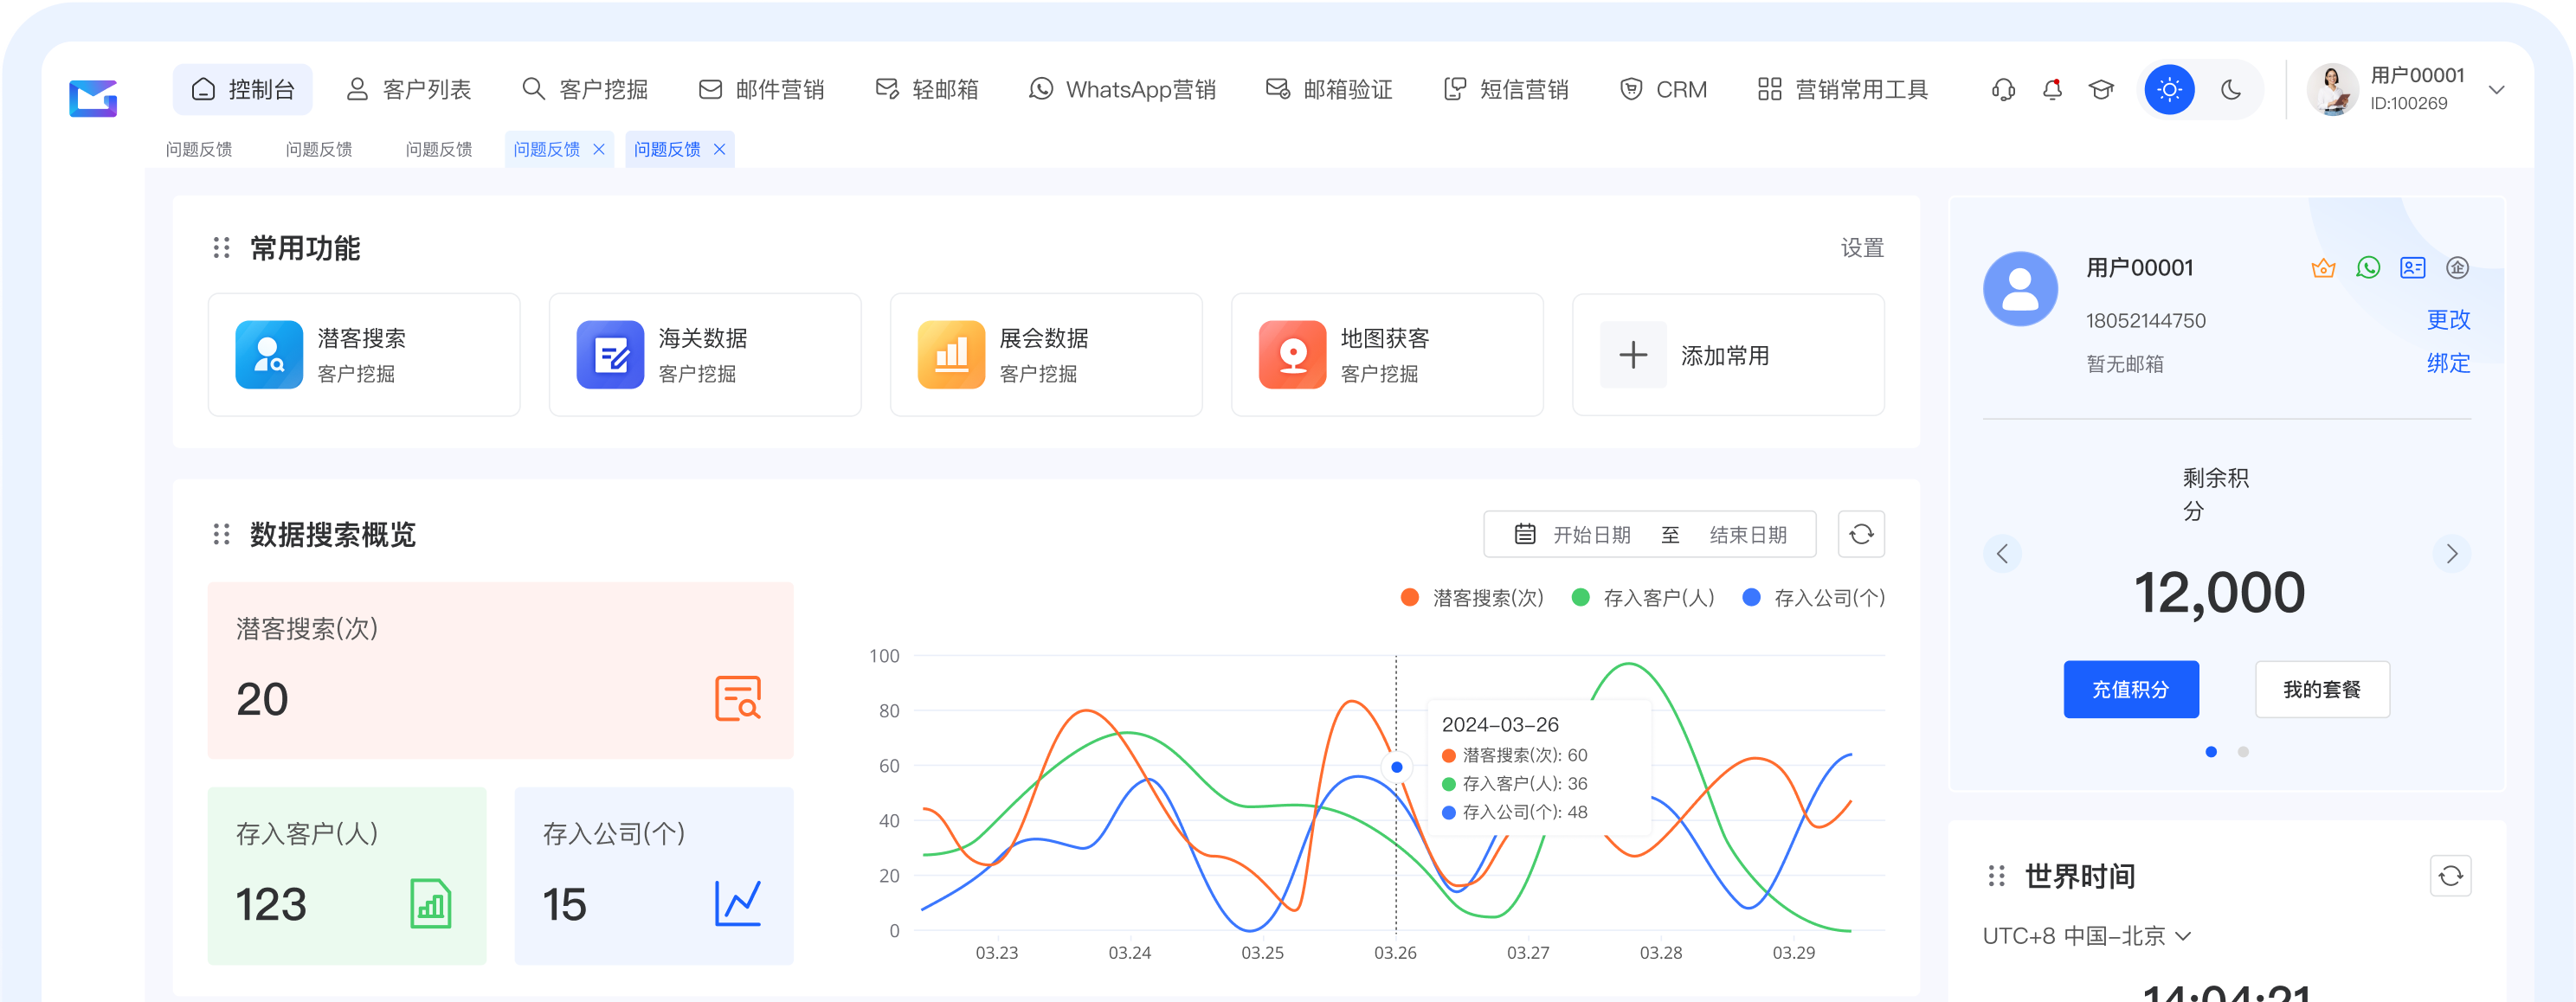Click the top-right user avatar photo
This screenshot has height=1002, width=2576.
(x=2333, y=90)
